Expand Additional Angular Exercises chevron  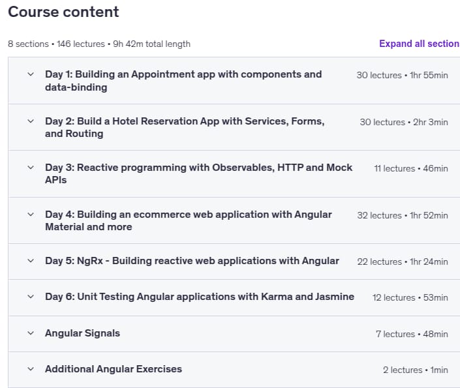pyautogui.click(x=31, y=369)
